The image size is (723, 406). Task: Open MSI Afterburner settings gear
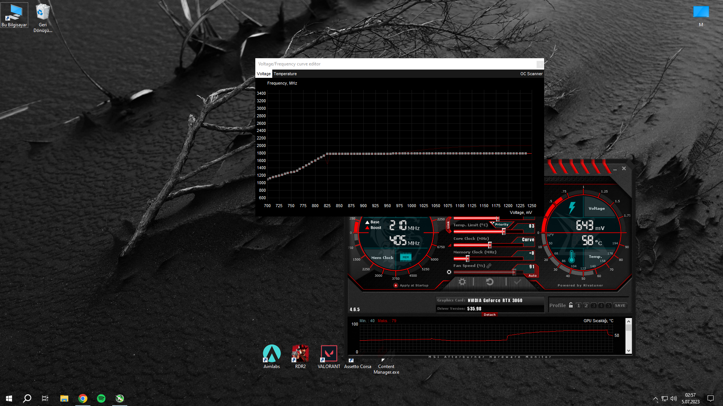(462, 282)
